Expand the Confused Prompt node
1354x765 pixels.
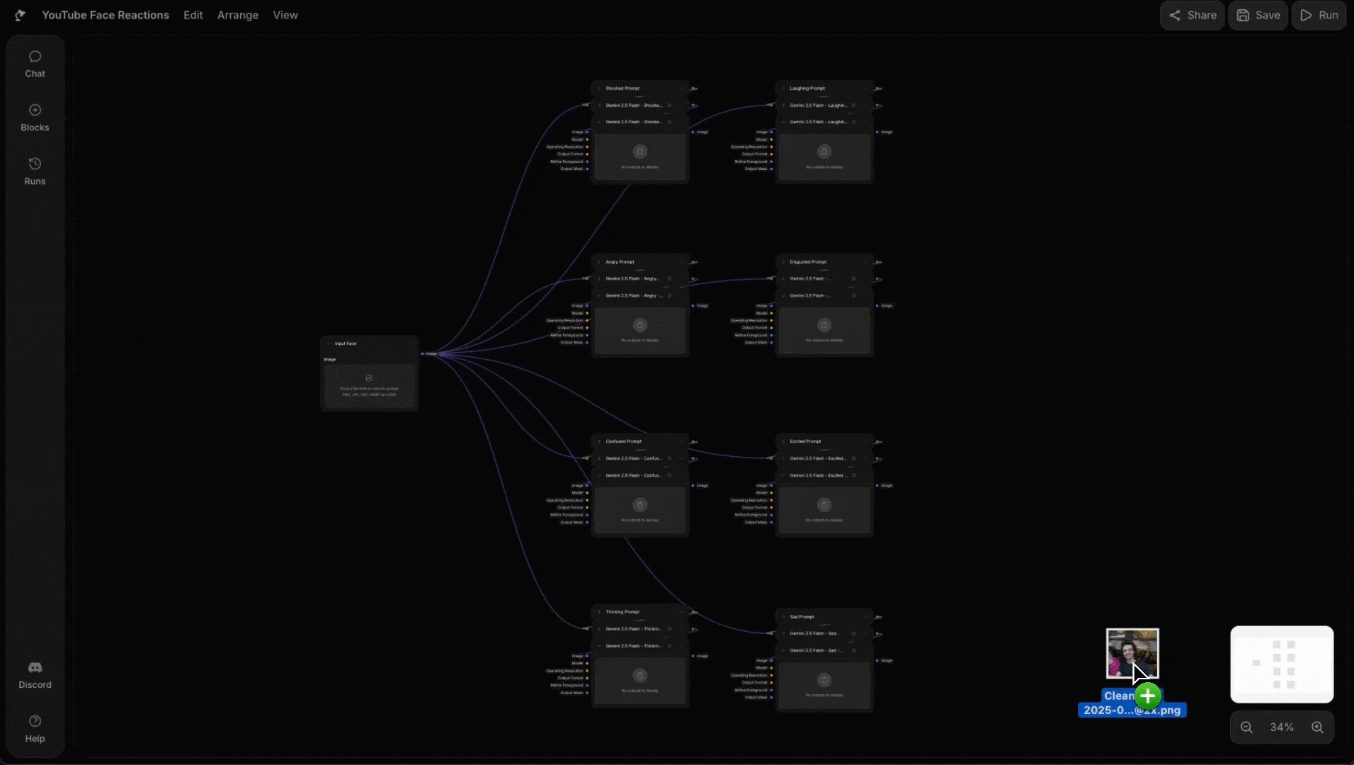point(599,441)
